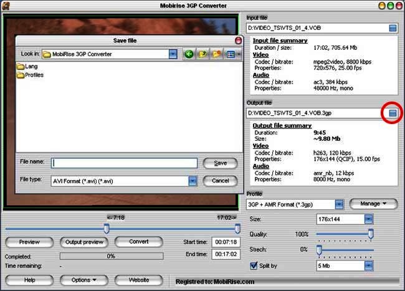
Task: Click 'Registred to: MobiRise.com' text
Action: 215,282
